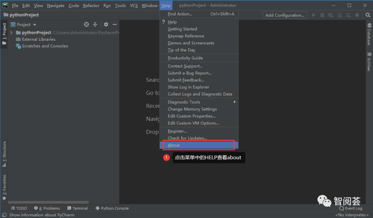Open the Database tool window
Screen dimensions: 373x218
click(x=369, y=34)
